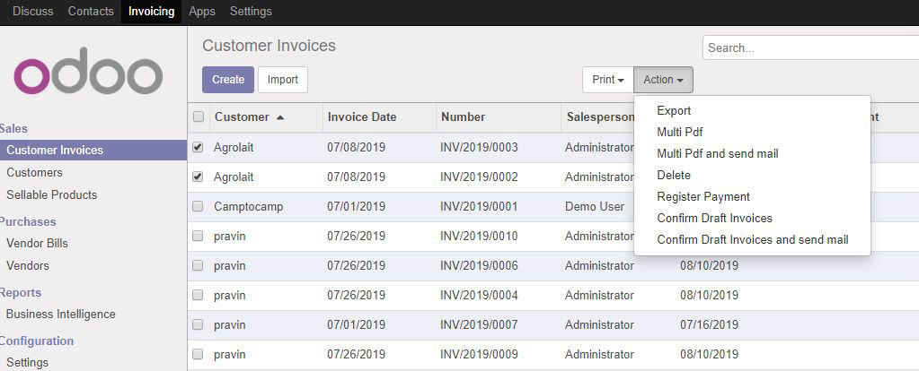Tick checkbox for invoice INV/2019/0009
The width and height of the screenshot is (919, 371).
point(199,354)
